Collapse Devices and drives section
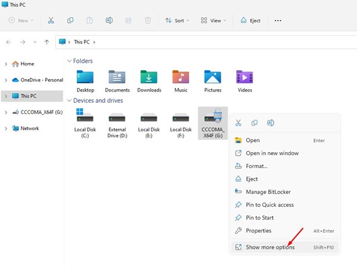 [x=70, y=100]
